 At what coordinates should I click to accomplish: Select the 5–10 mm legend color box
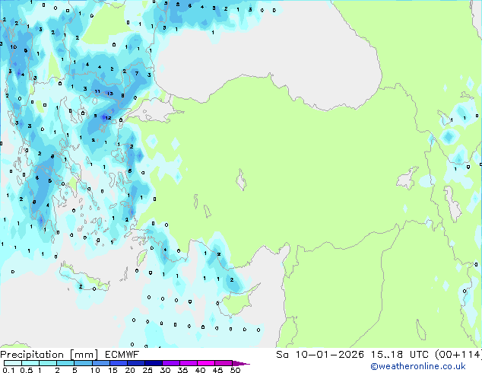(83, 363)
